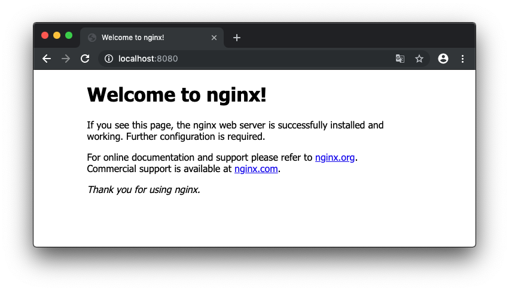
Task: Open the nginx.org documentation link
Action: pos(335,157)
